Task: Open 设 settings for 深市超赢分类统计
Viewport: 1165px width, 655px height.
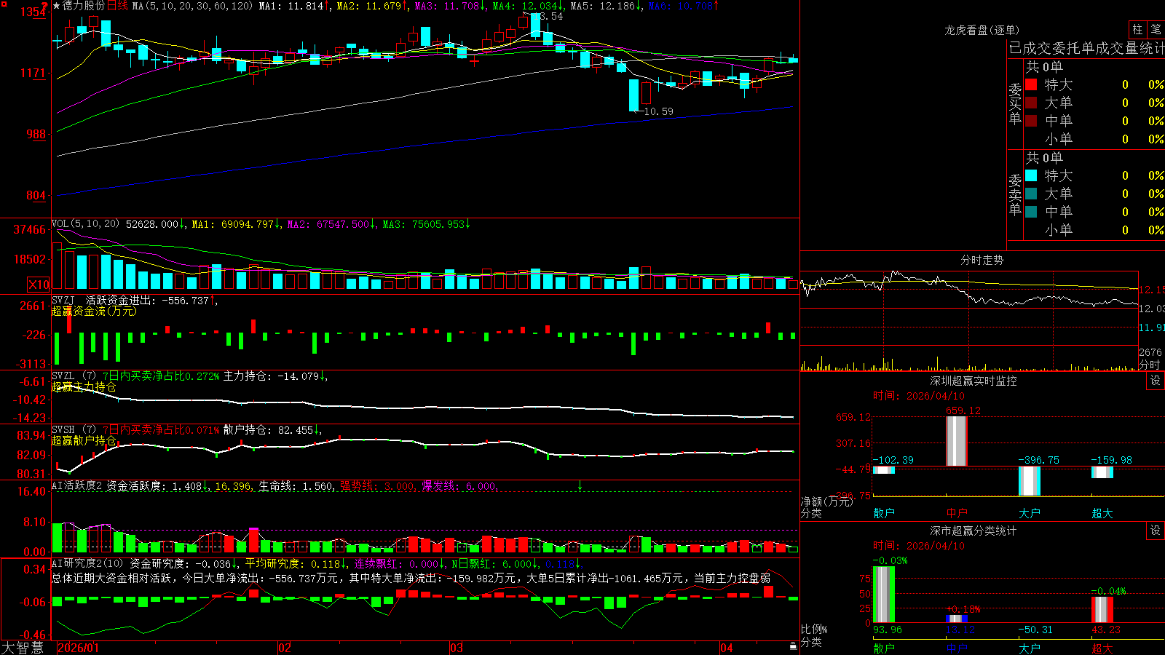Action: tap(1156, 531)
